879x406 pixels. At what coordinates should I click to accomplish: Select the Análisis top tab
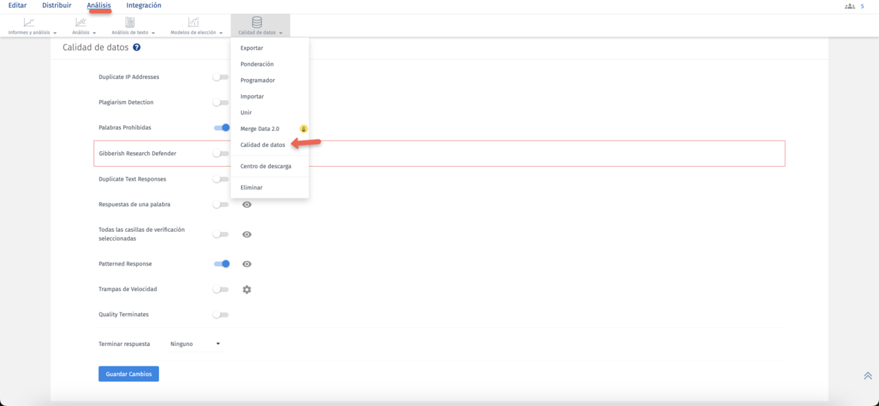(99, 5)
